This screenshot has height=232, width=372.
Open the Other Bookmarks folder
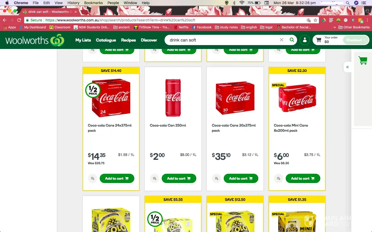click(354, 27)
